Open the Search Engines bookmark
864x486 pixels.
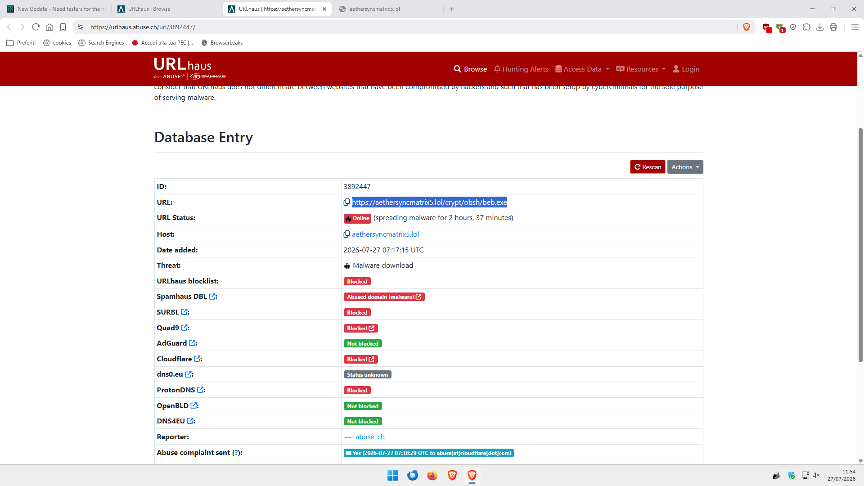(x=101, y=43)
